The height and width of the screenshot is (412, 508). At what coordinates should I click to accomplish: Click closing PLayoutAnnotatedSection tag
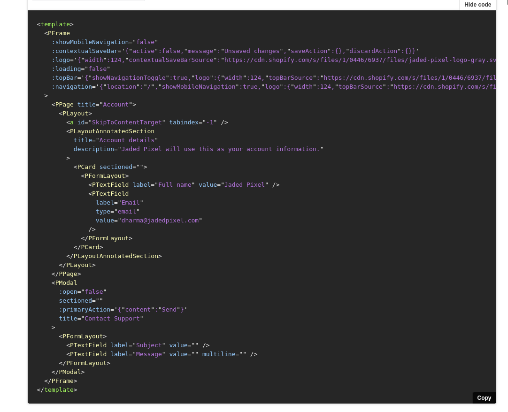tap(114, 256)
